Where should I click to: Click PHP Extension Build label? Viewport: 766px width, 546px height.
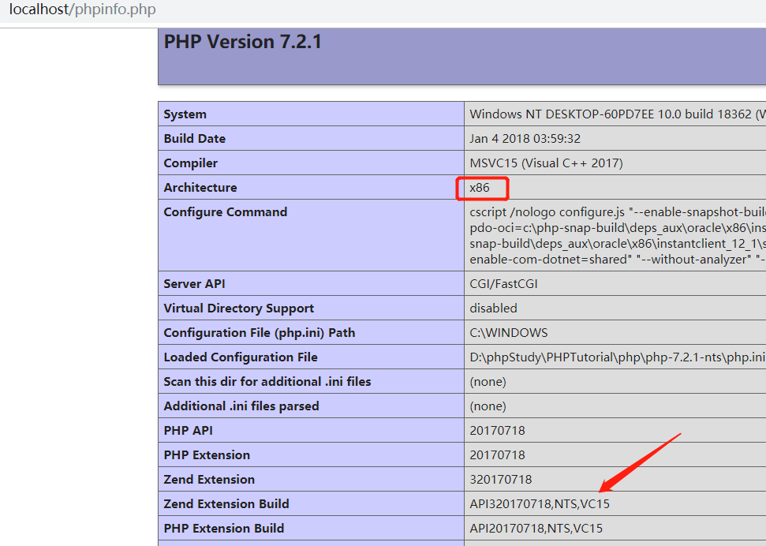coord(224,529)
